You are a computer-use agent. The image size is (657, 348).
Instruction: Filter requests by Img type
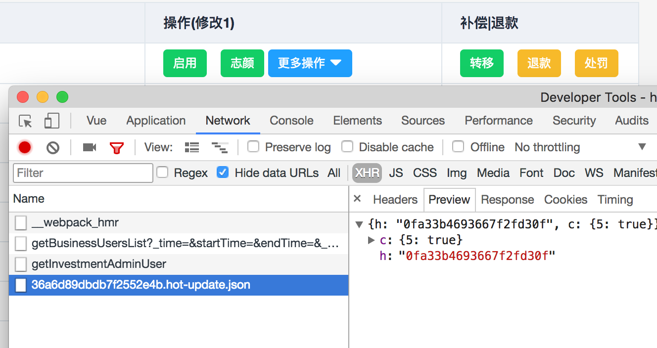pos(457,173)
